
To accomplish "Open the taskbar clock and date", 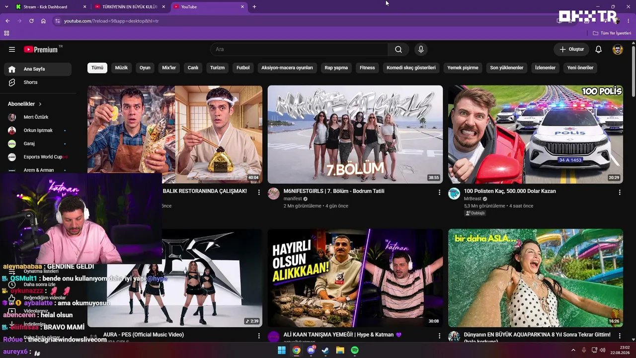I will [x=620, y=350].
